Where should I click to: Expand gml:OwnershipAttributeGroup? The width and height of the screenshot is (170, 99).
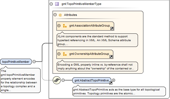59,54
